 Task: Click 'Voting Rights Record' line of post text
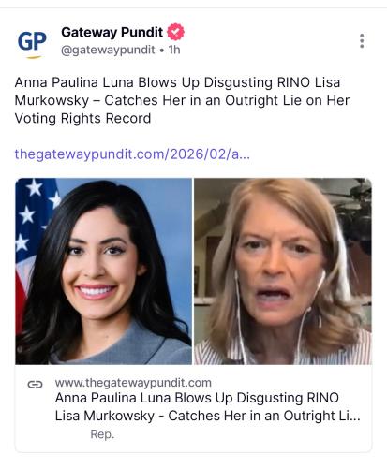click(82, 118)
